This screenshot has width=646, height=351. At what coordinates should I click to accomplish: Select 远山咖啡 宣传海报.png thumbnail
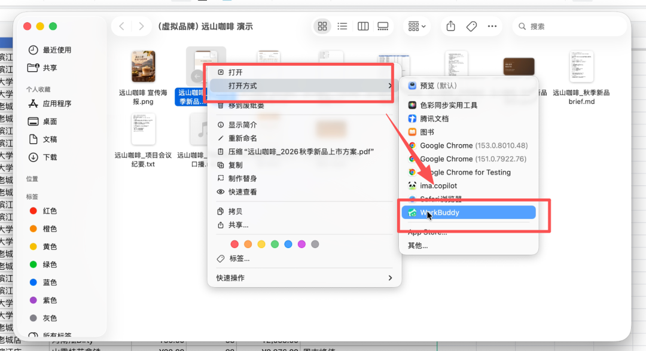(143, 66)
